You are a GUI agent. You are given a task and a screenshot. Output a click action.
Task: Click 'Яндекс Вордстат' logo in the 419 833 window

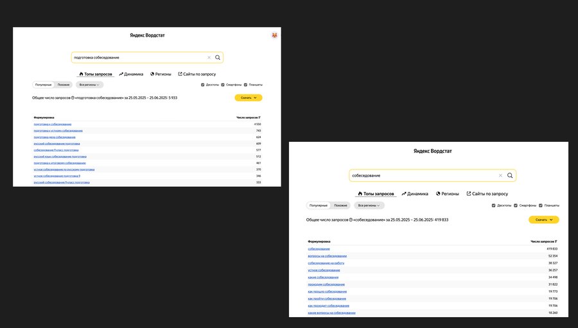tap(432, 151)
